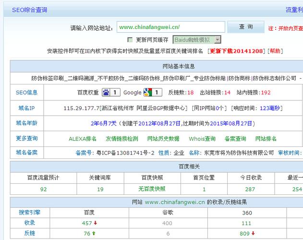Click the 360 column header

point(247,213)
